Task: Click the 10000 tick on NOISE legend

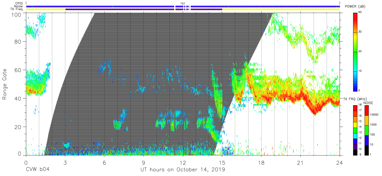Action: [375, 115]
